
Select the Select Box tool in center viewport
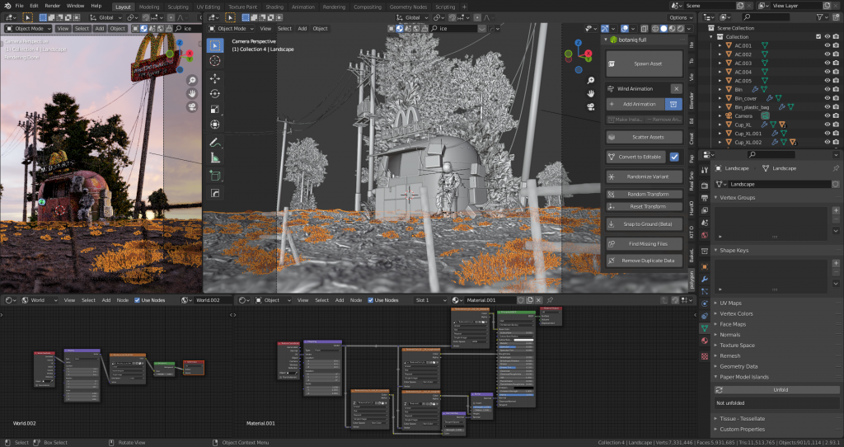(215, 45)
